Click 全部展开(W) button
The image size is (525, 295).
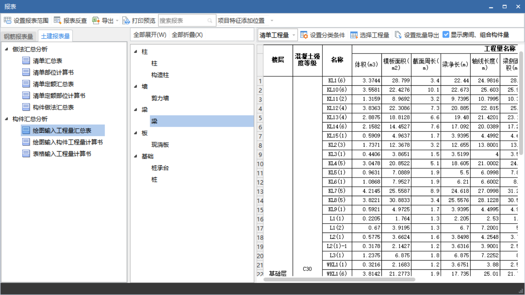point(150,35)
